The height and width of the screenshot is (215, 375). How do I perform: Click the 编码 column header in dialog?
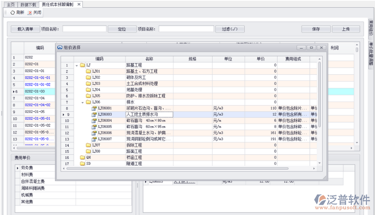99,59
